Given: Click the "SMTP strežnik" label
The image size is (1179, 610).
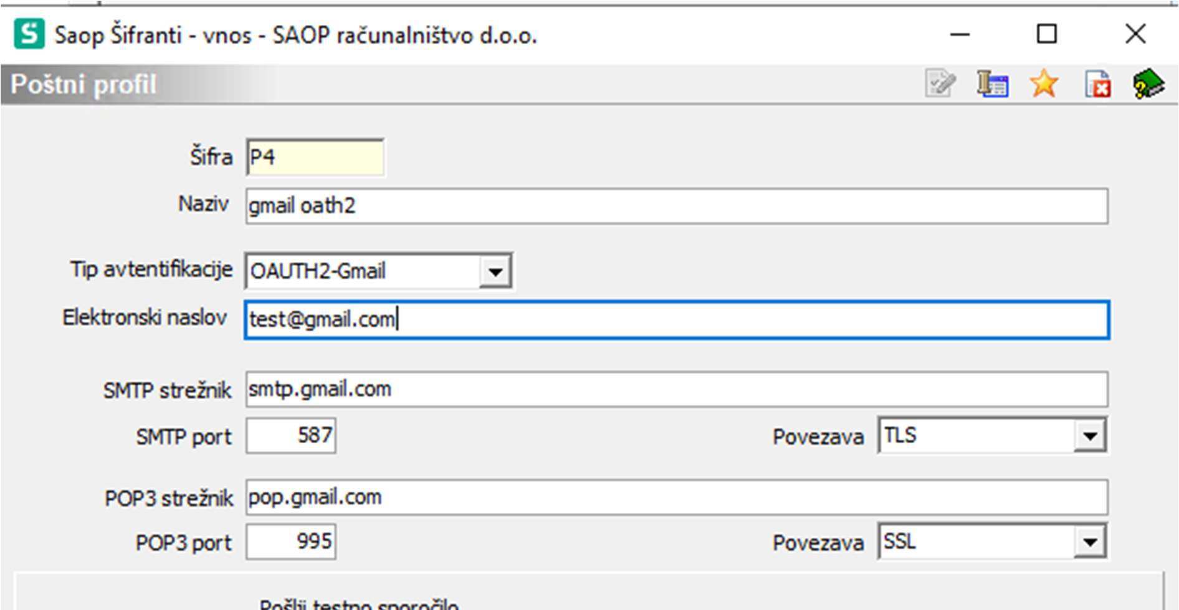Looking at the screenshot, I should (x=168, y=391).
